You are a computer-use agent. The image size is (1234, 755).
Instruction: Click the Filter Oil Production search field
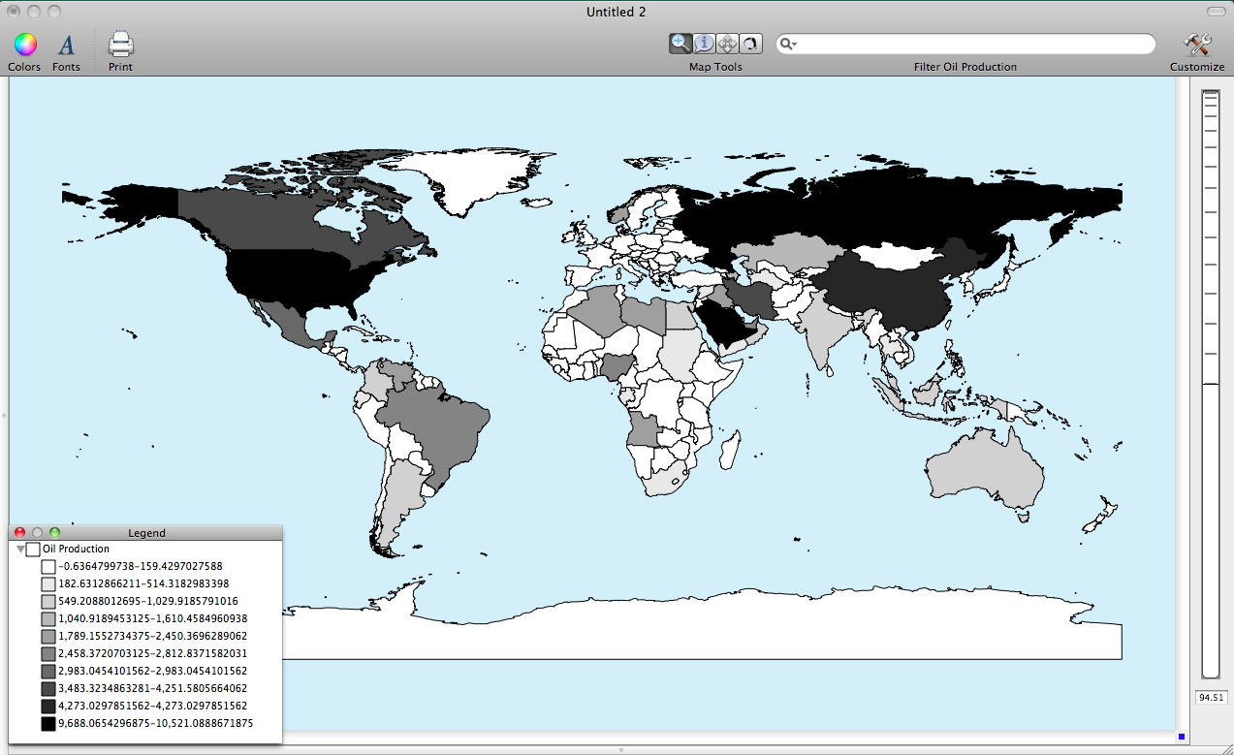click(969, 45)
